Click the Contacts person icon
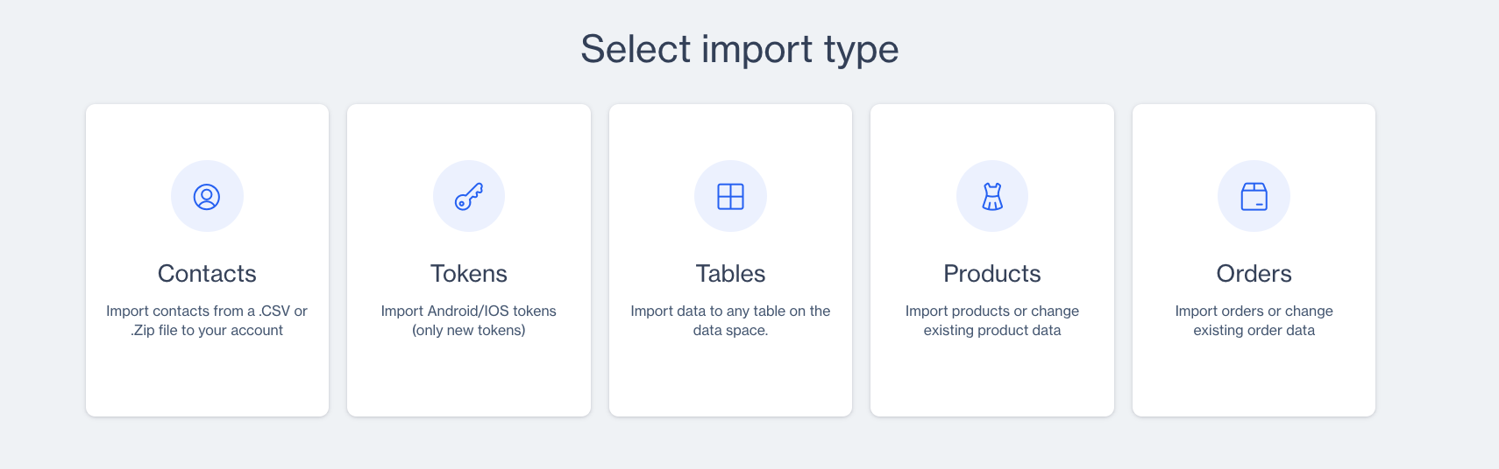The height and width of the screenshot is (469, 1499). [207, 197]
